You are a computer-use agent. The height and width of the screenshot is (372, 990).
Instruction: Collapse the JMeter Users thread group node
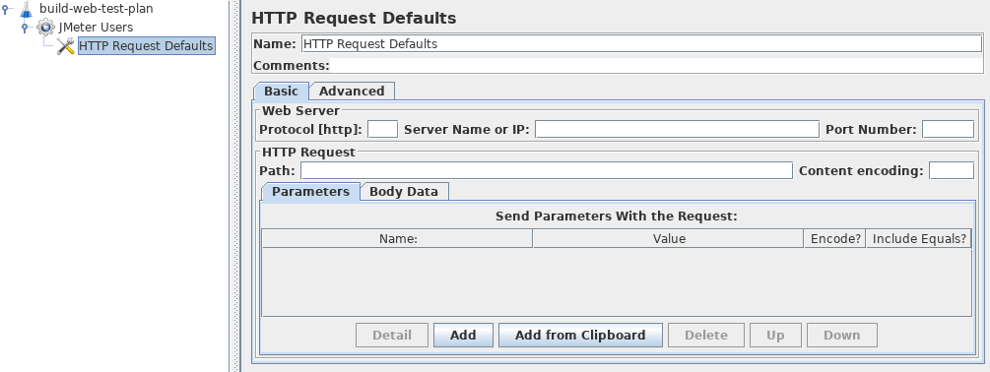tap(25, 28)
